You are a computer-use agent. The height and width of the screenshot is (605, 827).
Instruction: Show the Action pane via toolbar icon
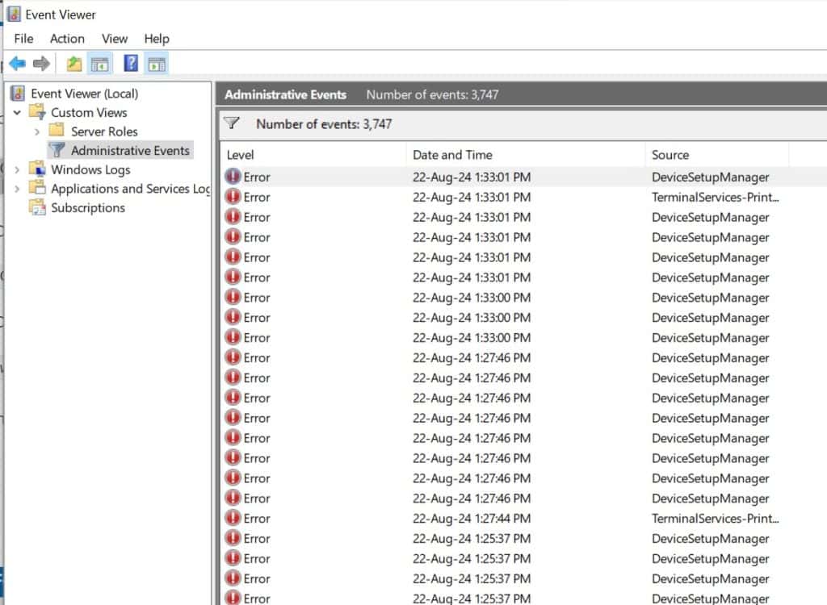click(x=156, y=63)
